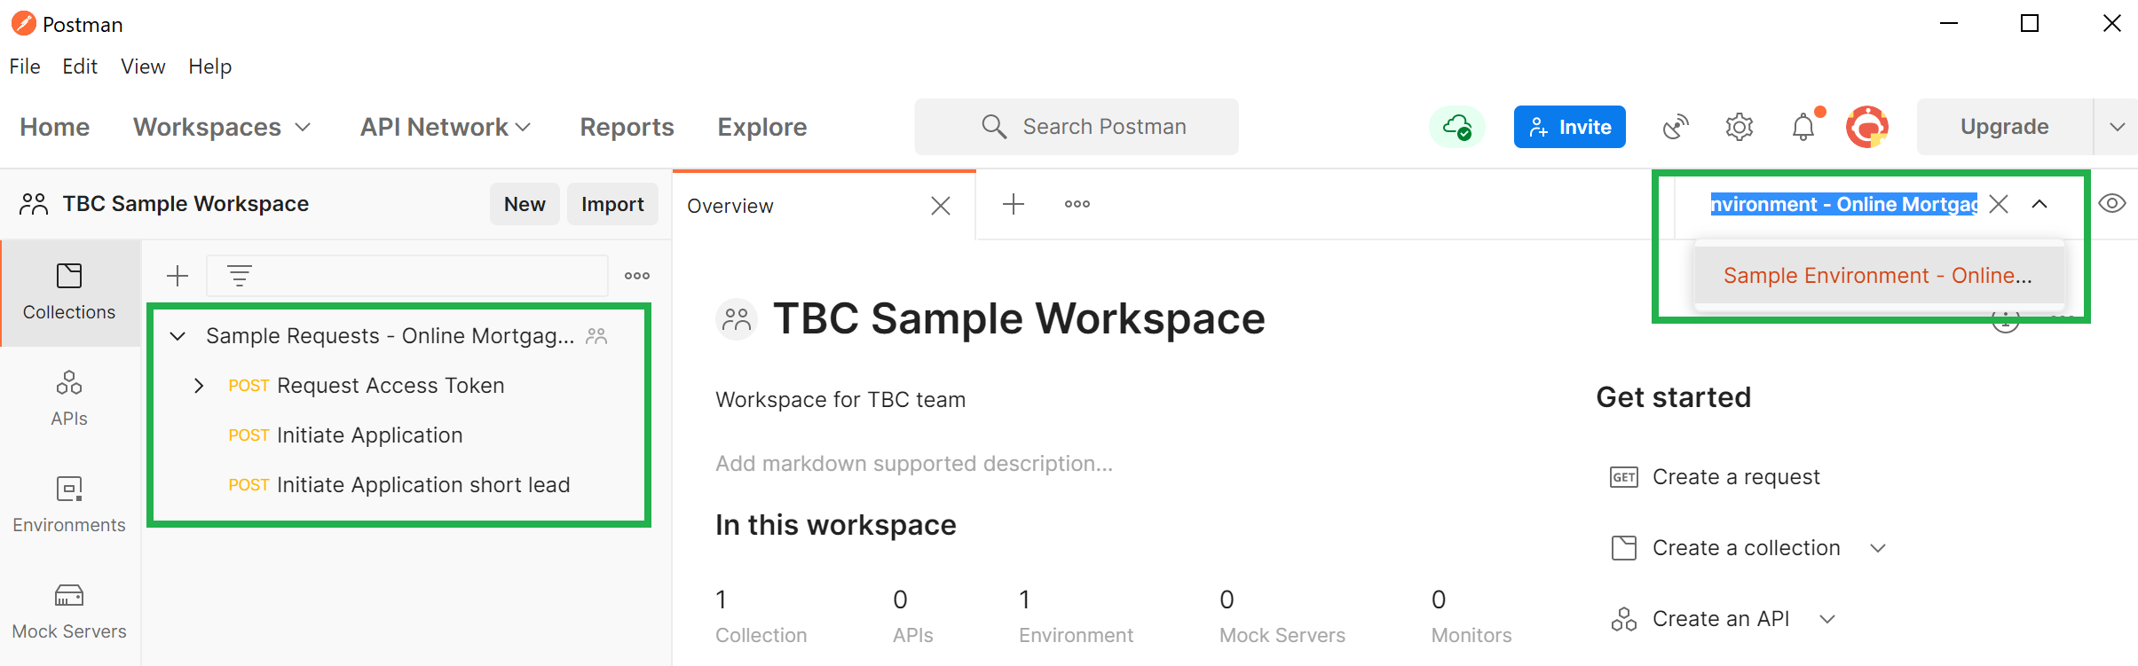Open notifications bell icon
The image size is (2138, 666).
(x=1803, y=127)
